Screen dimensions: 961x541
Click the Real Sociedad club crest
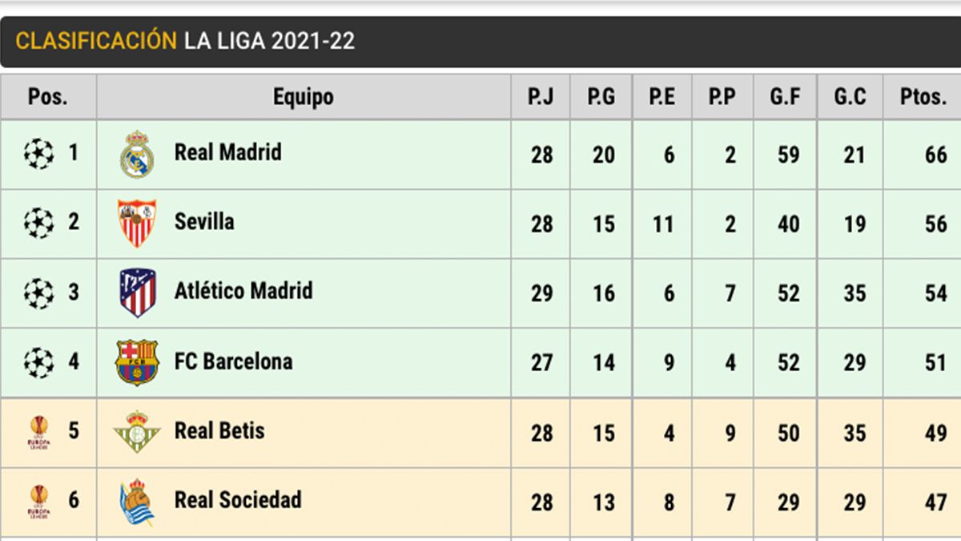click(x=137, y=502)
